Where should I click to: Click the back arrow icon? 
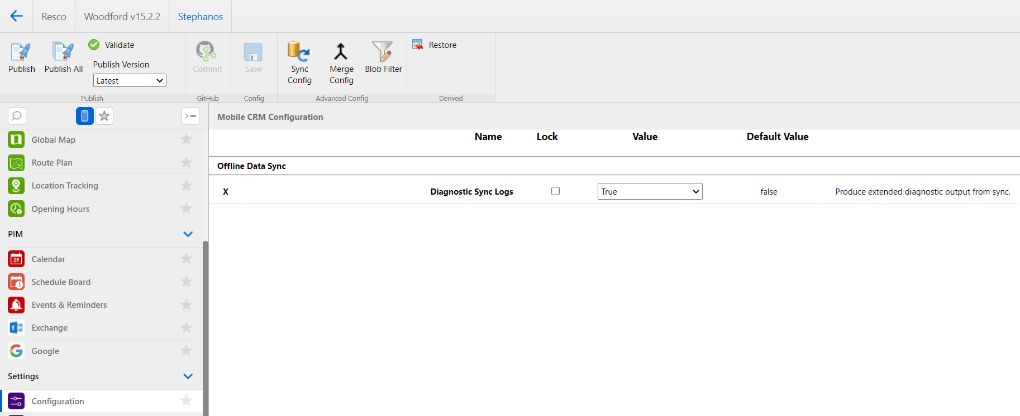point(16,16)
